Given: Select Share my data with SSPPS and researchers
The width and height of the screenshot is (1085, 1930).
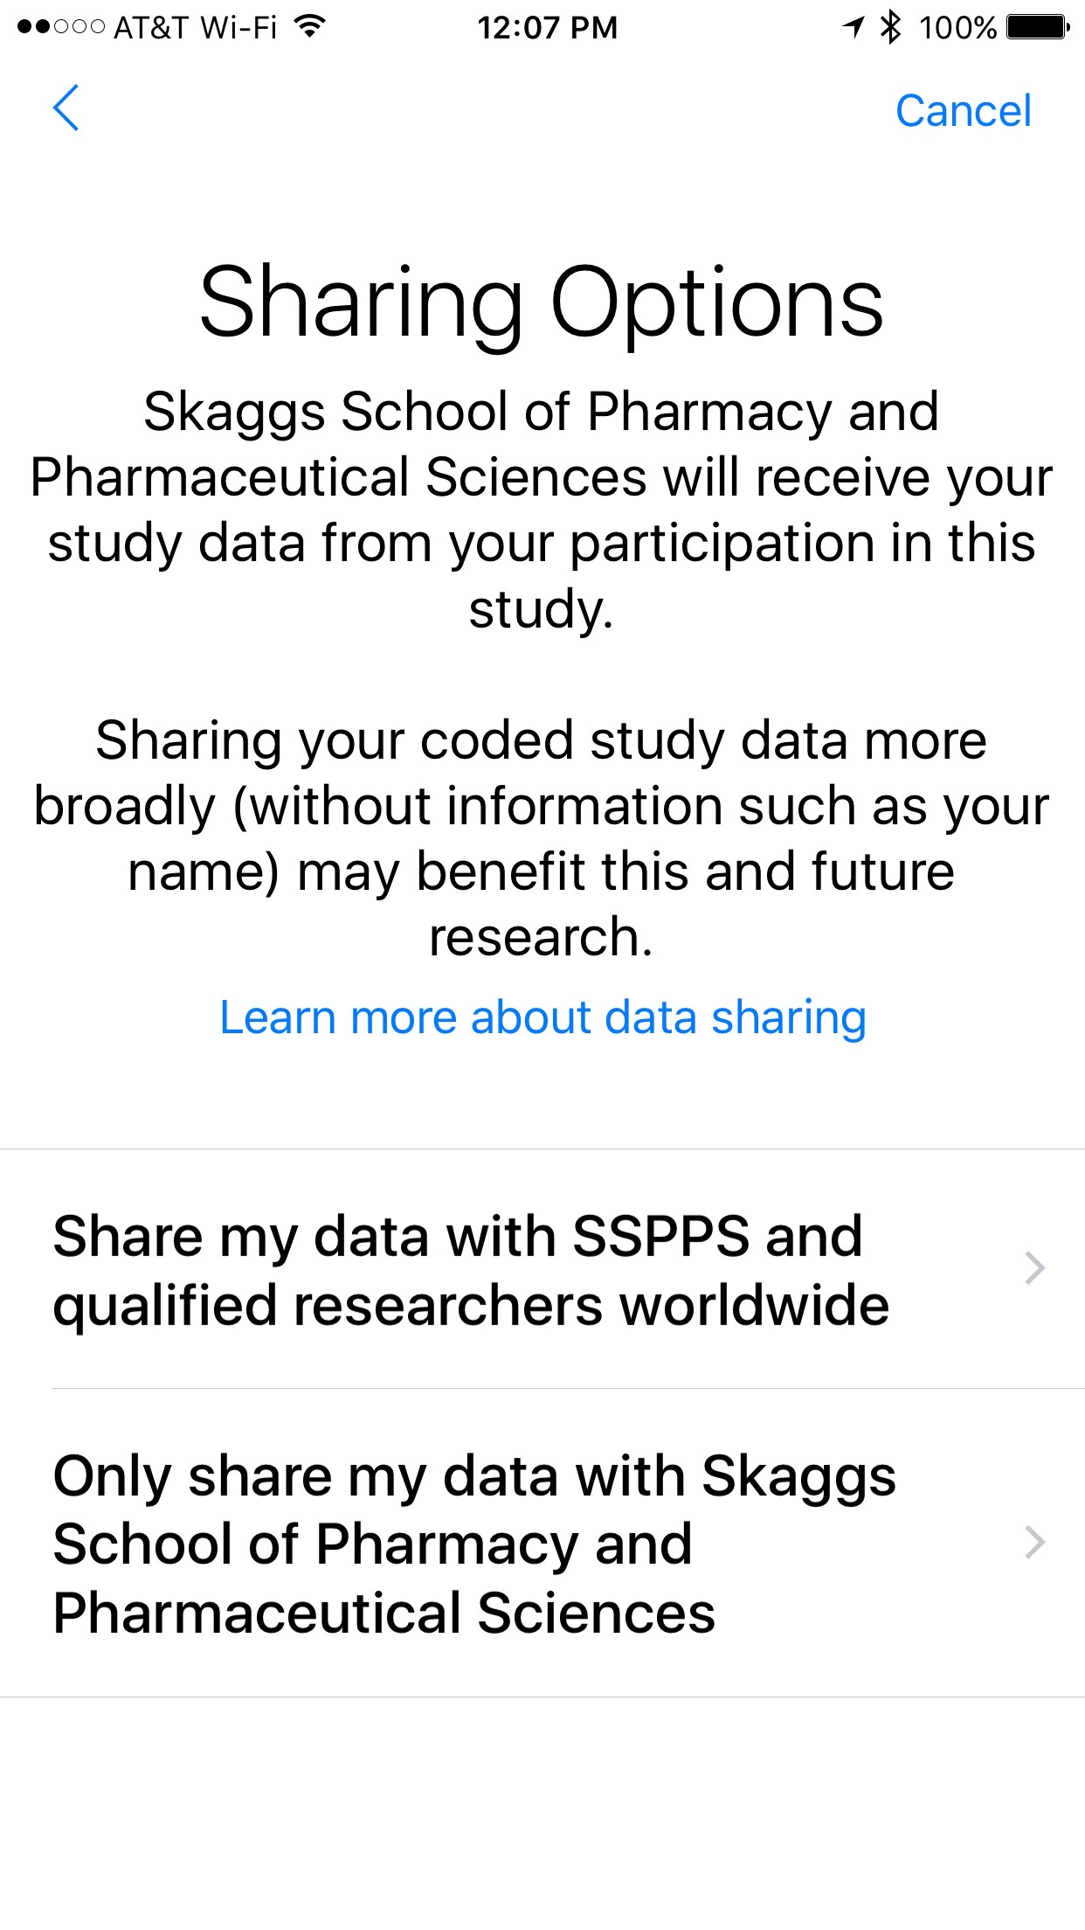Looking at the screenshot, I should [472, 1270].
